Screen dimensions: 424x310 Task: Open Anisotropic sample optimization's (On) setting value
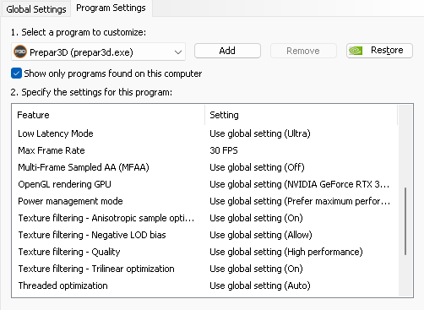click(x=256, y=218)
